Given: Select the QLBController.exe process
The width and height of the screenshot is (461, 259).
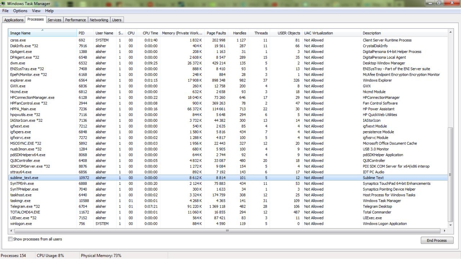Looking at the screenshot, I should [228, 161].
